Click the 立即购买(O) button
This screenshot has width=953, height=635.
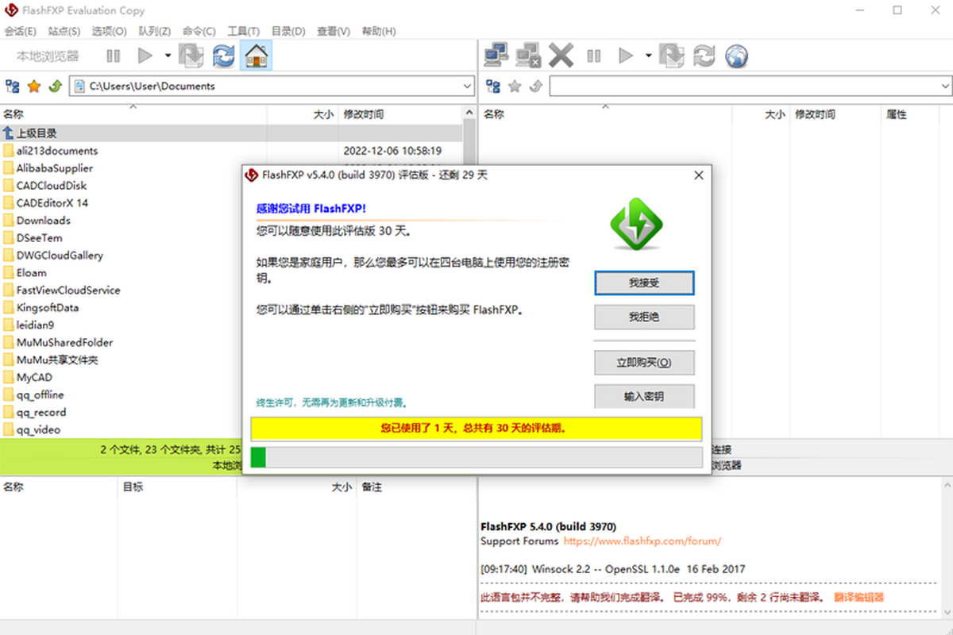click(644, 363)
